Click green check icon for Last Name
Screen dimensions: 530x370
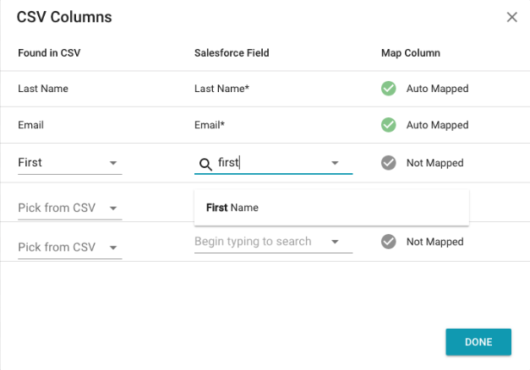(388, 89)
